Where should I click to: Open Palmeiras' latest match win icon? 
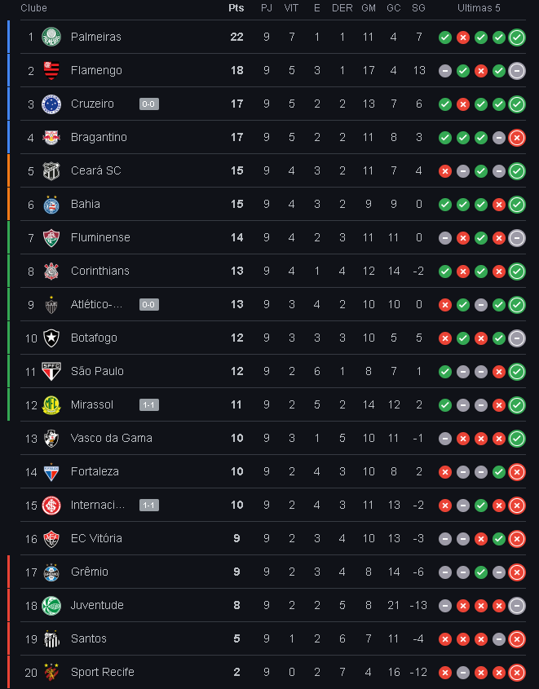point(517,38)
